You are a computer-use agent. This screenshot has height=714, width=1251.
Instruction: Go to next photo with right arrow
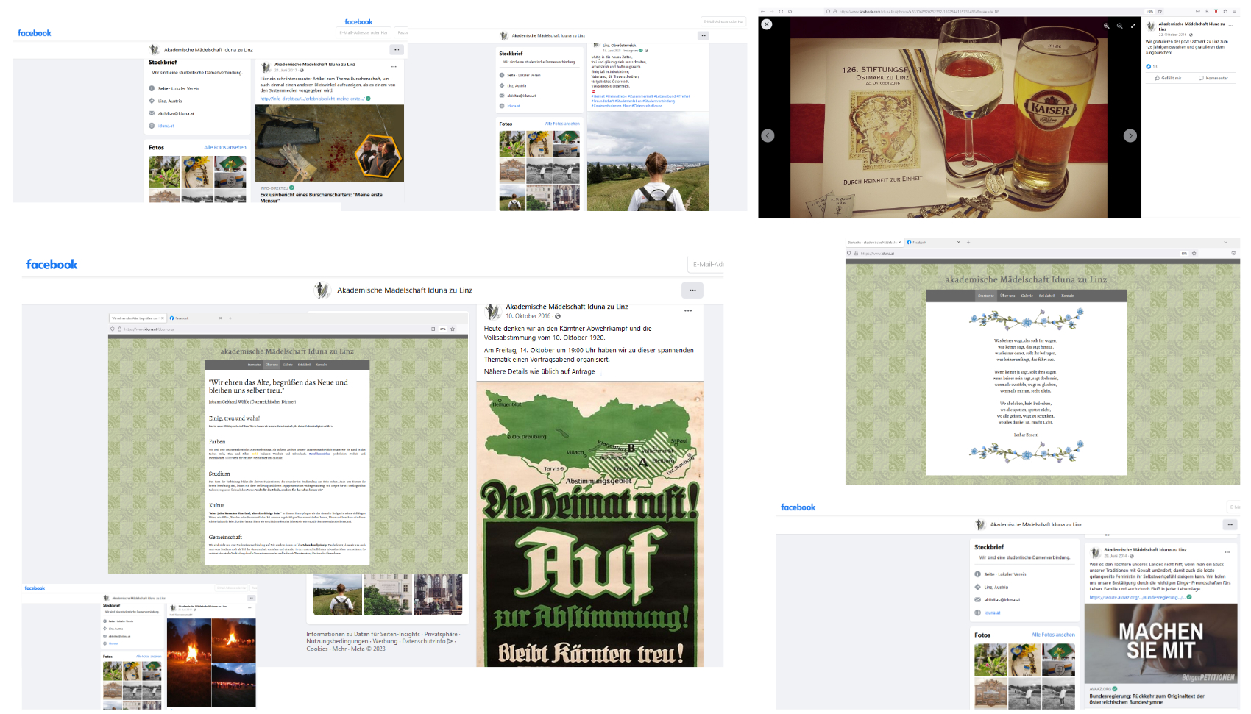(1130, 135)
